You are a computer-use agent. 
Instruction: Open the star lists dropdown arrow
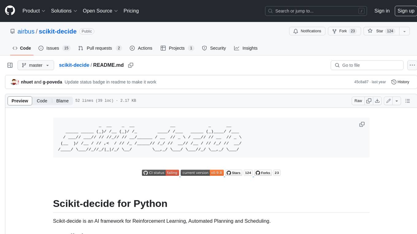(x=404, y=31)
